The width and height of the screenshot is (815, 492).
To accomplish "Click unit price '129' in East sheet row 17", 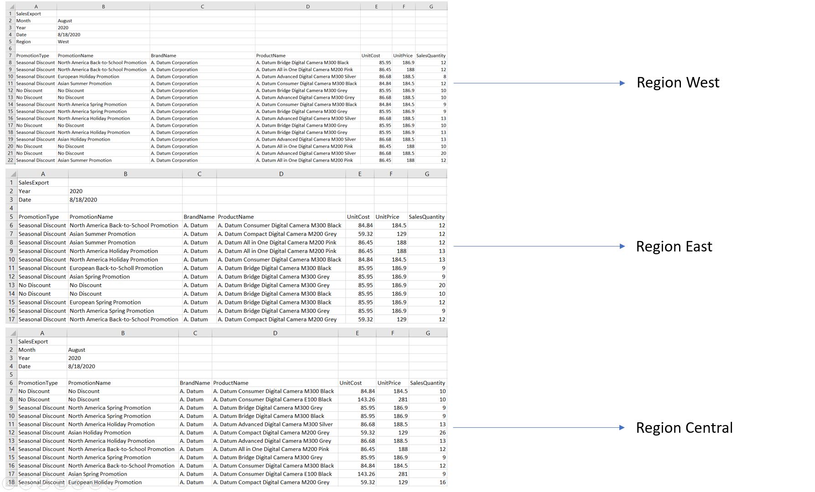I will tap(401, 320).
